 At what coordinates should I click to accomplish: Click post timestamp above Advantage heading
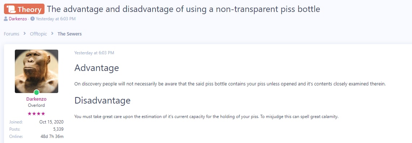tap(94, 53)
